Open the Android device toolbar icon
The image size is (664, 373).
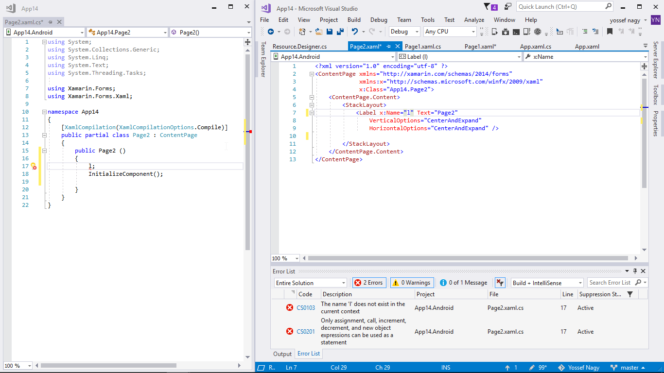(x=494, y=32)
